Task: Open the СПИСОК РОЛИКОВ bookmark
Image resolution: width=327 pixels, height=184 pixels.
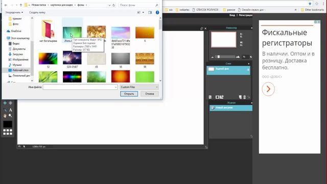Action: pyautogui.click(x=205, y=10)
